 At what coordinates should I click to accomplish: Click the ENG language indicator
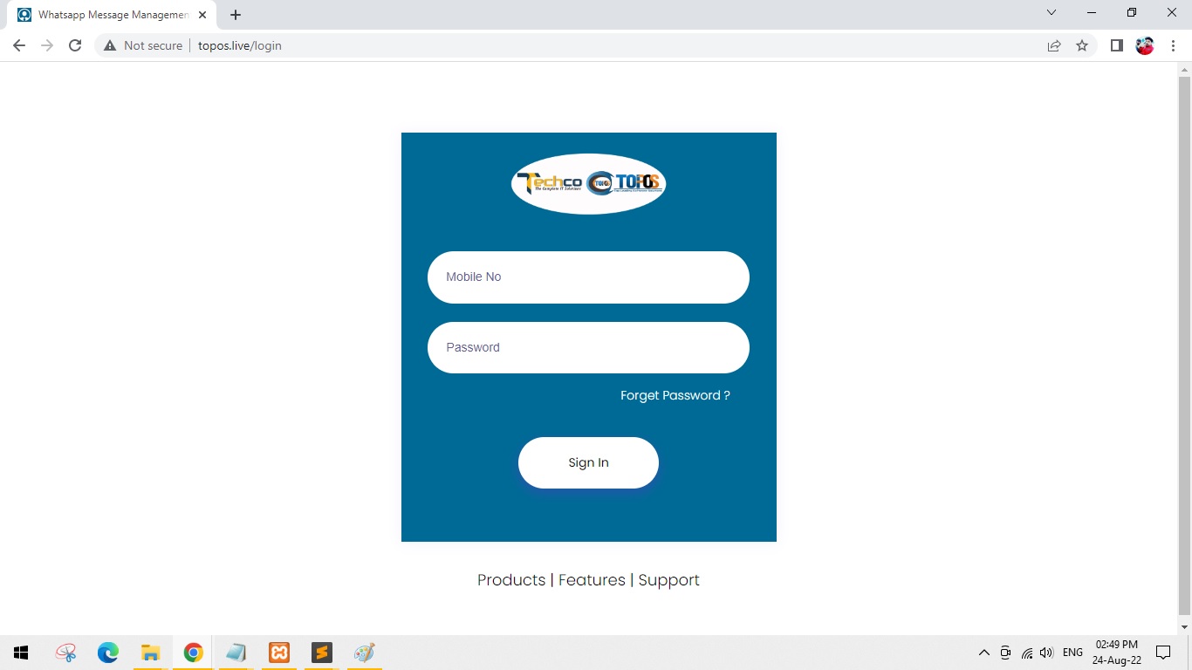1073,653
